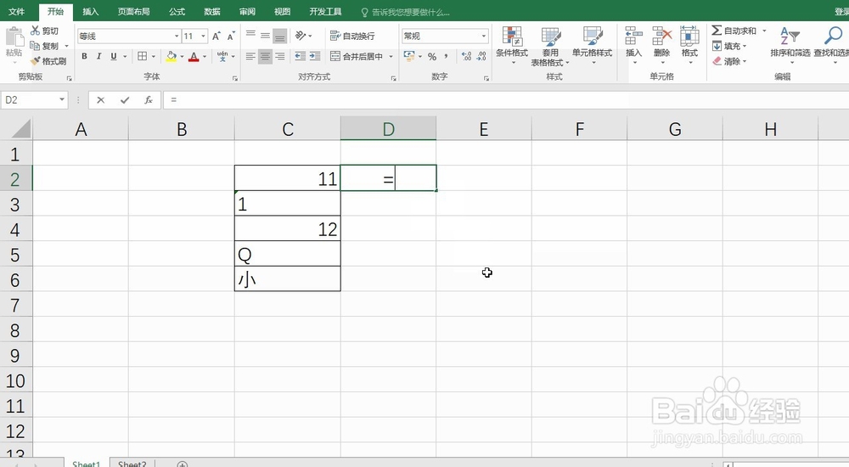The image size is (849, 467).
Task: Click the decrease decimal icon
Action: [481, 56]
